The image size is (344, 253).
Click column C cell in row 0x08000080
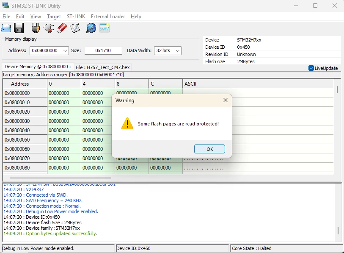pyautogui.click(x=165, y=168)
